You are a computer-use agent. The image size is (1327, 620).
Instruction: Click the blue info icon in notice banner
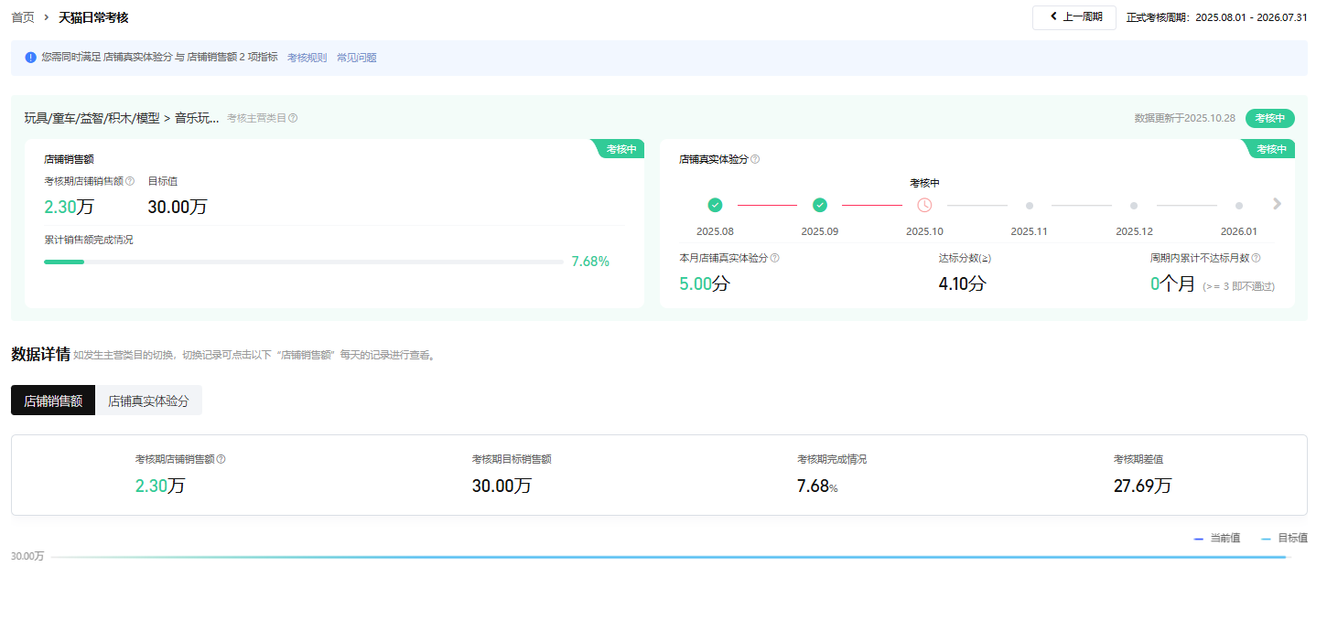tap(31, 58)
